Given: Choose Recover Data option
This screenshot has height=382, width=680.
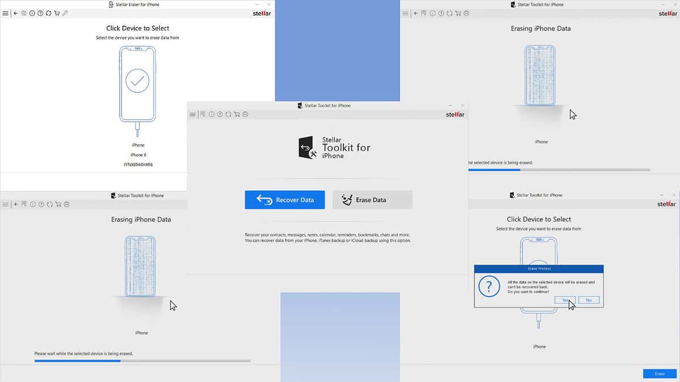Looking at the screenshot, I should pos(284,199).
